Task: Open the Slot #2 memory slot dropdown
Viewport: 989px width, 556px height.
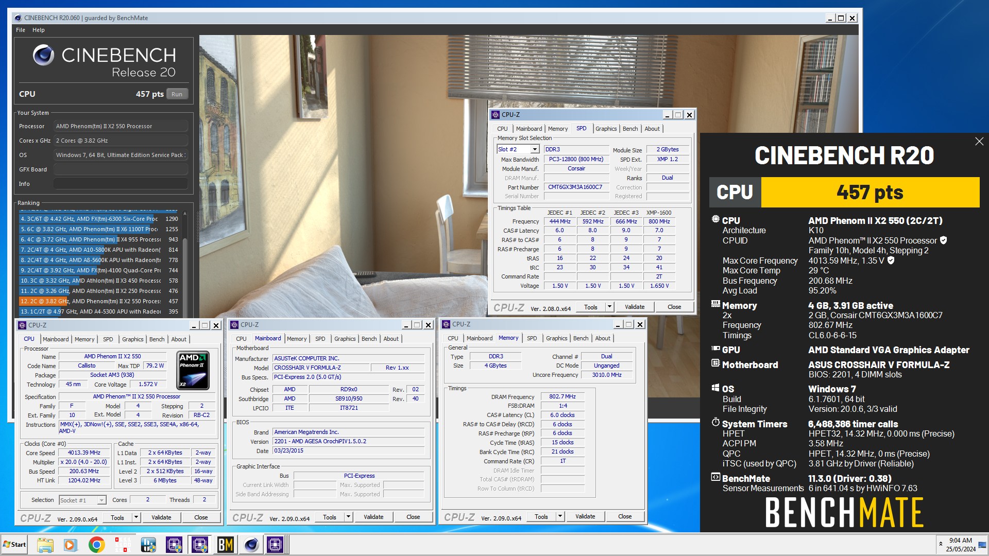Action: (x=535, y=149)
